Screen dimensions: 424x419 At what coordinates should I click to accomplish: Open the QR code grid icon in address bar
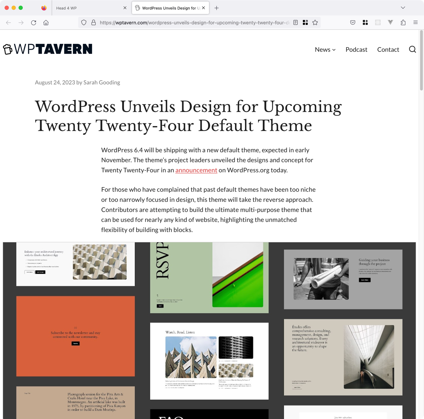[305, 23]
